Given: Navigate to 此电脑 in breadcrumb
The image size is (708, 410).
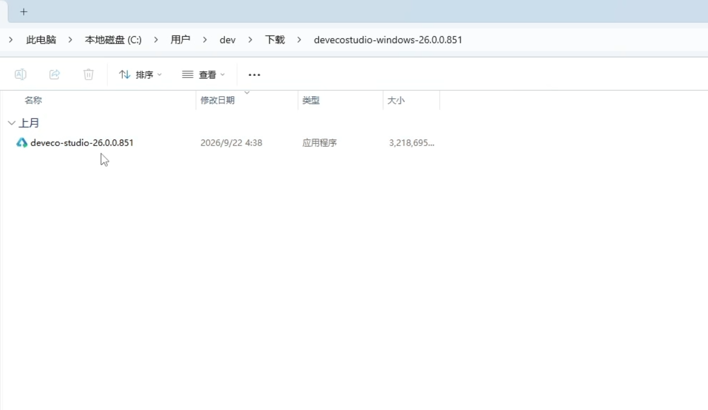Looking at the screenshot, I should [41, 40].
